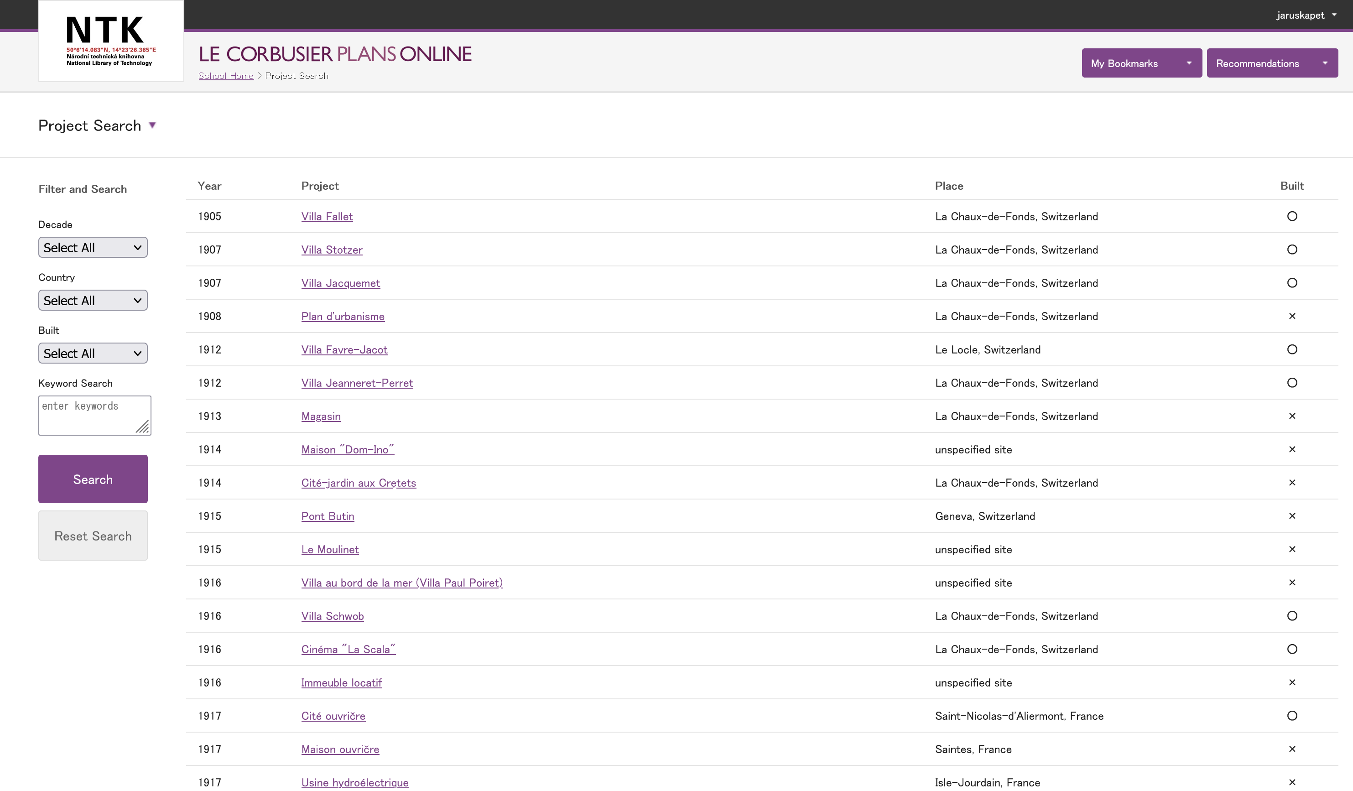The image size is (1353, 791).
Task: Open the Cité-jardin aux Cretets project
Action: pyautogui.click(x=359, y=483)
